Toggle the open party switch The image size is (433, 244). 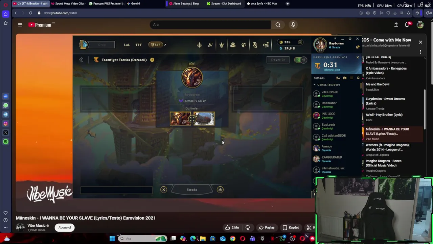(300, 60)
